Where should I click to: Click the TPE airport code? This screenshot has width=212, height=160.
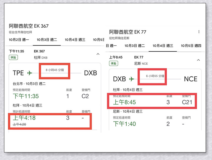coord(18,73)
